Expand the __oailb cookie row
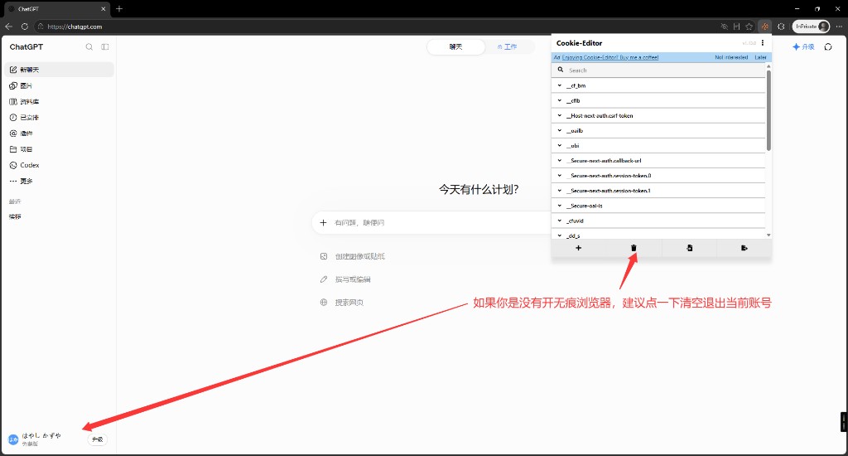This screenshot has height=456, width=848. pyautogui.click(x=658, y=130)
